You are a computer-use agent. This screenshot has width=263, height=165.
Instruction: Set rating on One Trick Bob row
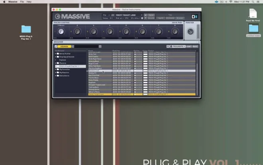pyautogui.click(x=138, y=76)
